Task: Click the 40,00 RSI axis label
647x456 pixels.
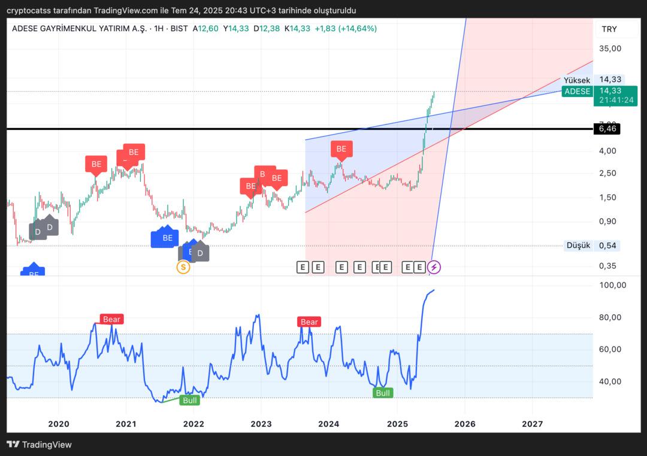Action: (x=610, y=381)
